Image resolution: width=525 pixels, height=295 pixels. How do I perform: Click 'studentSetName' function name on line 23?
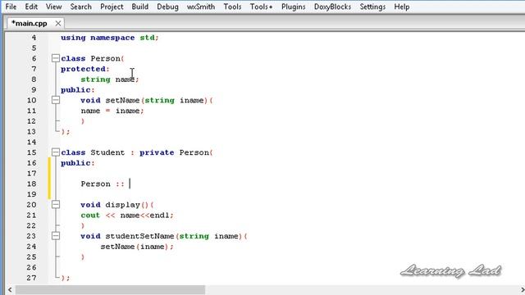pyautogui.click(x=139, y=236)
